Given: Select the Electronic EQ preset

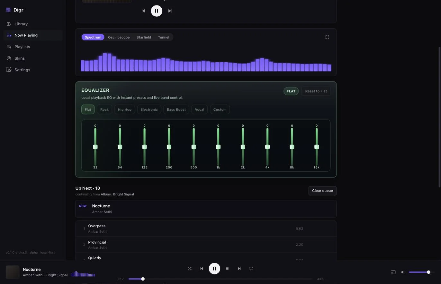Looking at the screenshot, I should (149, 109).
